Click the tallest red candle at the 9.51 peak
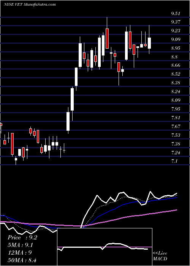This screenshot has height=266, width=190. pos(107,38)
